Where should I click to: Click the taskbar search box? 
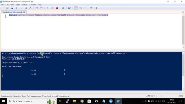(32, 101)
